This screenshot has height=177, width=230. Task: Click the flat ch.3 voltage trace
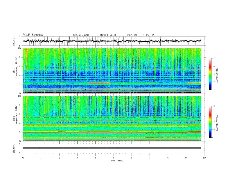pos(112,148)
